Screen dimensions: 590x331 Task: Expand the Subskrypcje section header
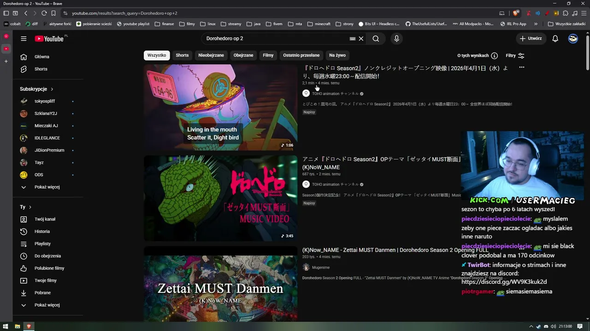[37, 89]
